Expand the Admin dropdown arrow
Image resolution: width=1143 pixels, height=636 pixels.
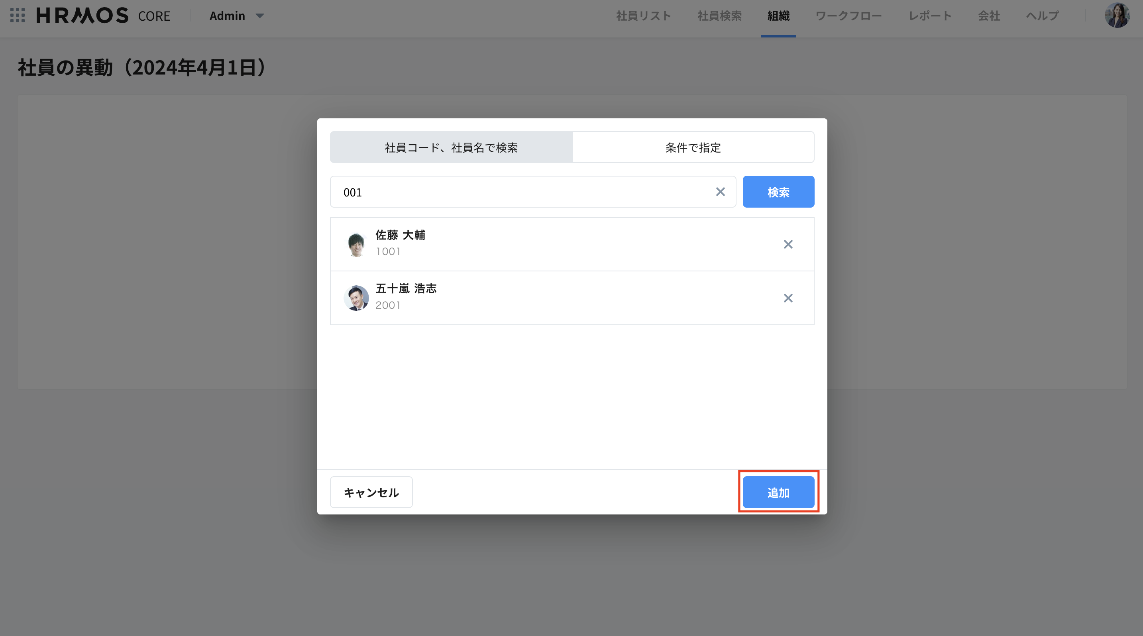[x=260, y=16]
